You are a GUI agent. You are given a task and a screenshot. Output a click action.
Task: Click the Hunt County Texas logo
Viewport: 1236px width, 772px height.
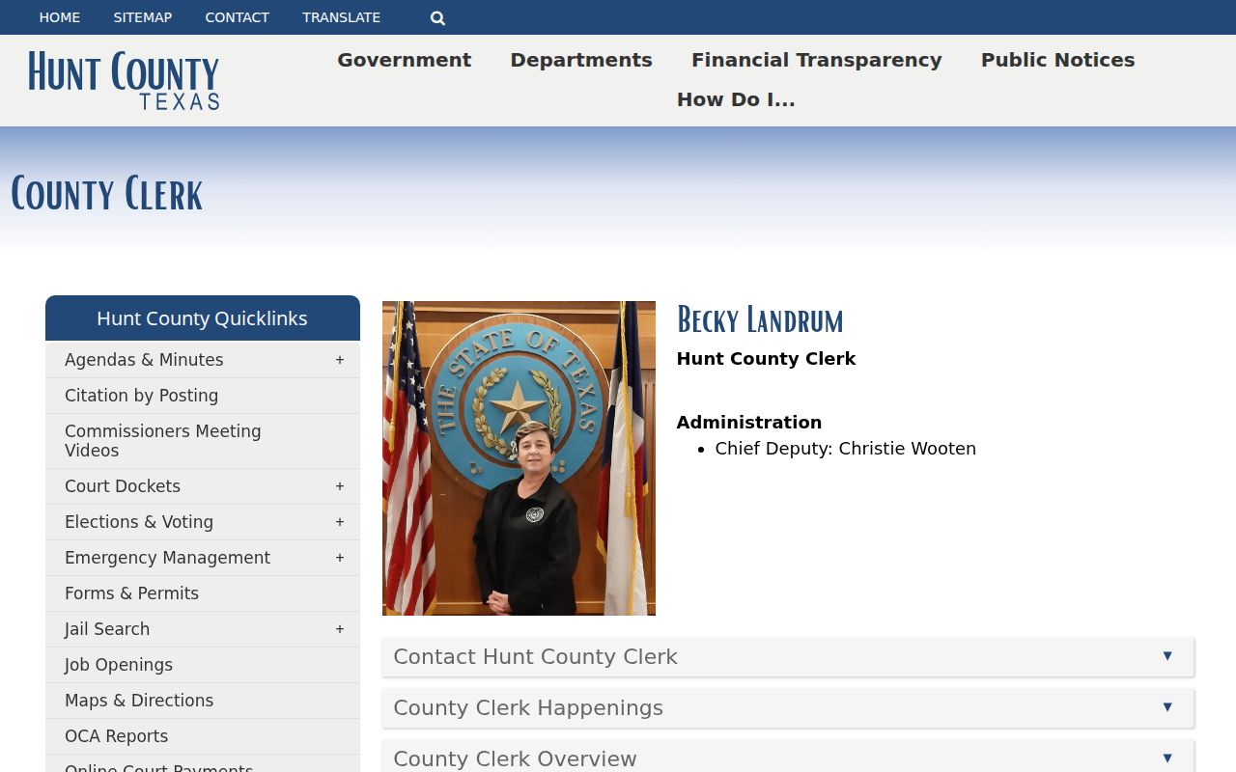click(124, 80)
